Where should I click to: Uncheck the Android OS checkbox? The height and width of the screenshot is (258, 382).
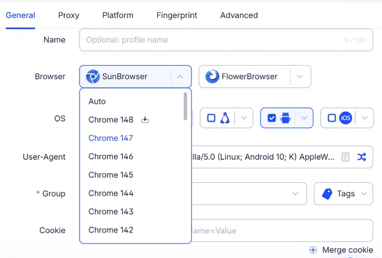[x=272, y=118]
